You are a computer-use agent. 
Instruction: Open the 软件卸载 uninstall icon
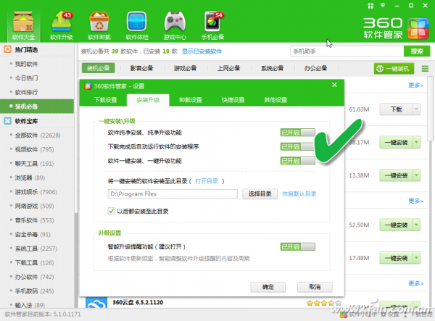click(x=99, y=25)
